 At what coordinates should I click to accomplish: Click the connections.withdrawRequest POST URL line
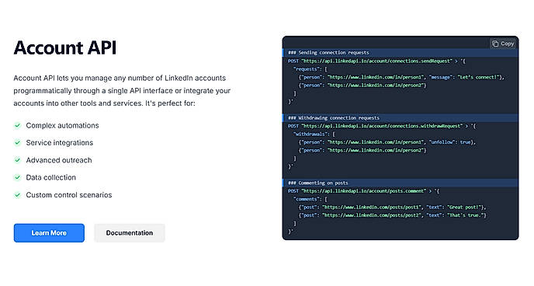coord(382,126)
